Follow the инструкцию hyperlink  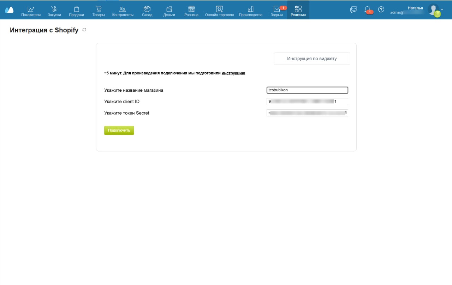[x=233, y=73]
